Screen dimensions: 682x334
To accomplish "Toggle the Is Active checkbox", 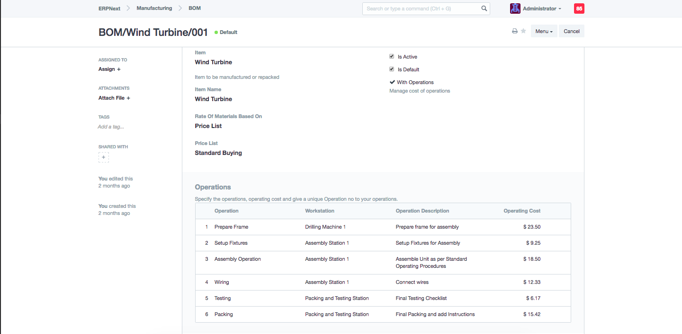I will pyautogui.click(x=392, y=56).
